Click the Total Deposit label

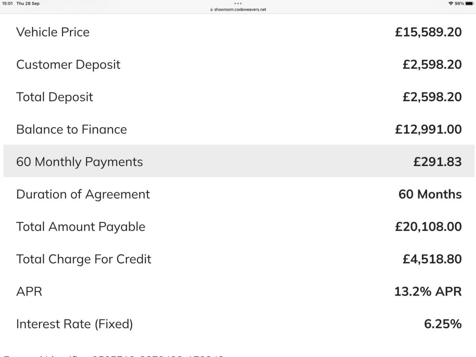pyautogui.click(x=54, y=97)
